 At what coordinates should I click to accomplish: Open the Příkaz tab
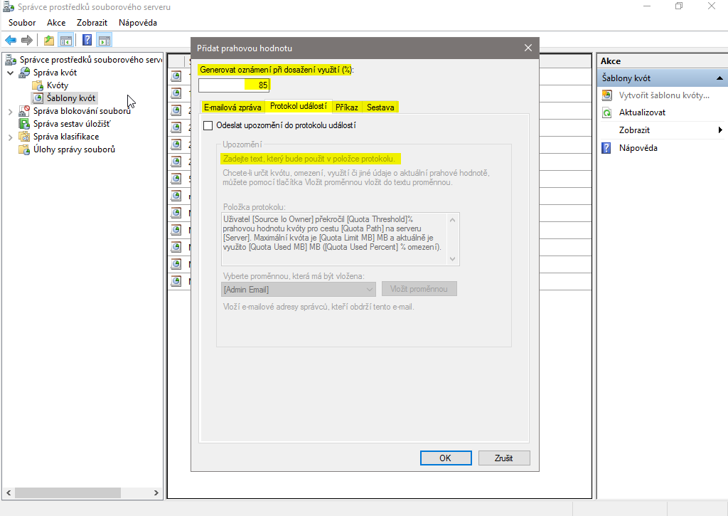(x=346, y=107)
